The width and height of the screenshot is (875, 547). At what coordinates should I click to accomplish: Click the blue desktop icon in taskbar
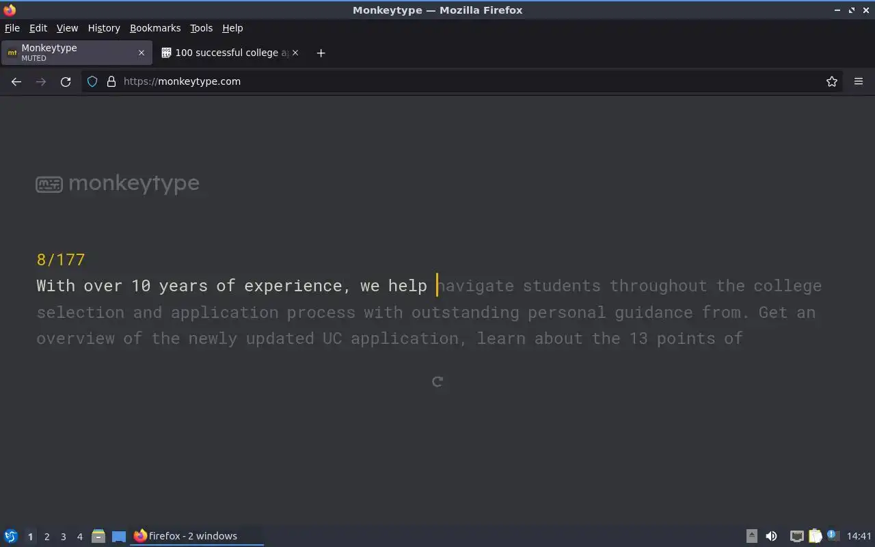(119, 536)
